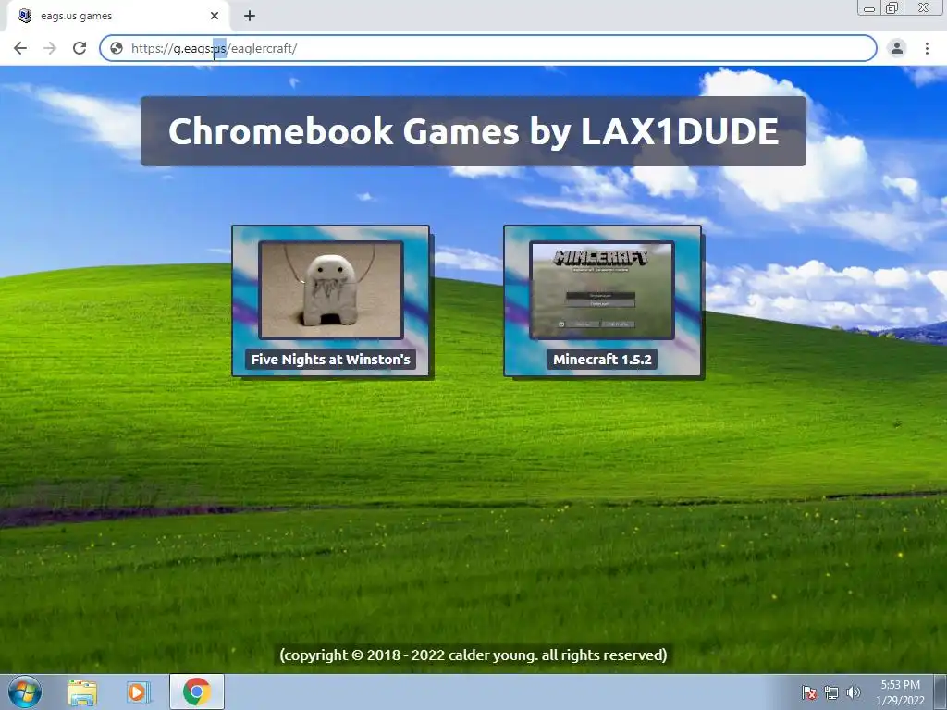The image size is (947, 710).
Task: Open the Windows Start orb
Action: point(25,692)
